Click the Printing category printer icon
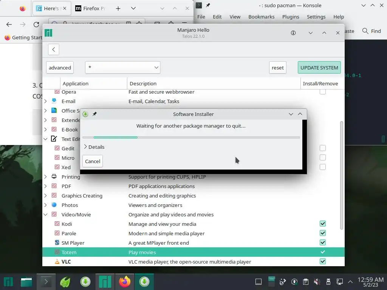 pyautogui.click(x=54, y=177)
